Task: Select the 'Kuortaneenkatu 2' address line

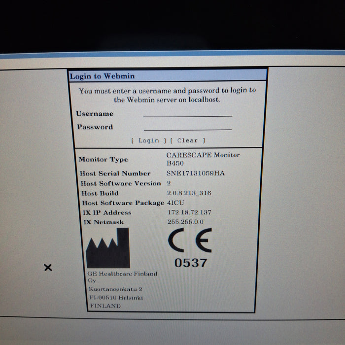Action: point(115,289)
